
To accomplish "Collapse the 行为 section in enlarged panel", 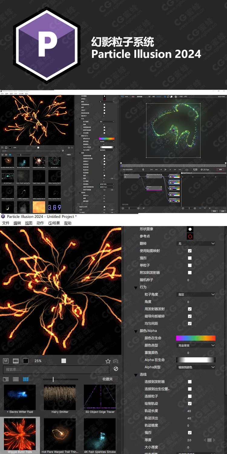I will [x=136, y=288].
